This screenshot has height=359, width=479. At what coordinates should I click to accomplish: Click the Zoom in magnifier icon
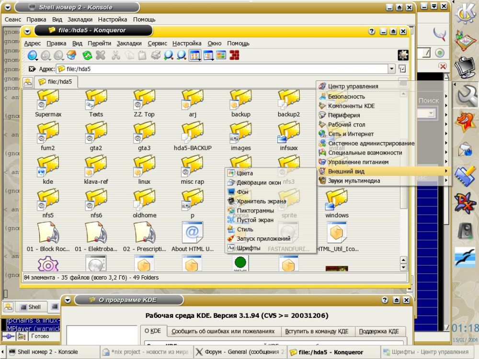[169, 56]
